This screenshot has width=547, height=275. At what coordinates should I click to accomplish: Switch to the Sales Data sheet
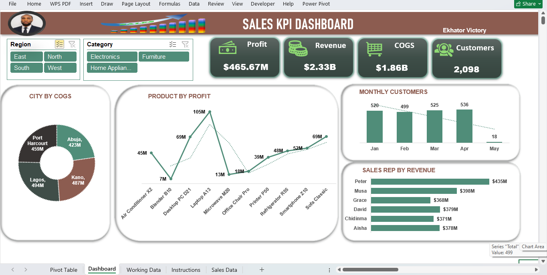pos(224,270)
